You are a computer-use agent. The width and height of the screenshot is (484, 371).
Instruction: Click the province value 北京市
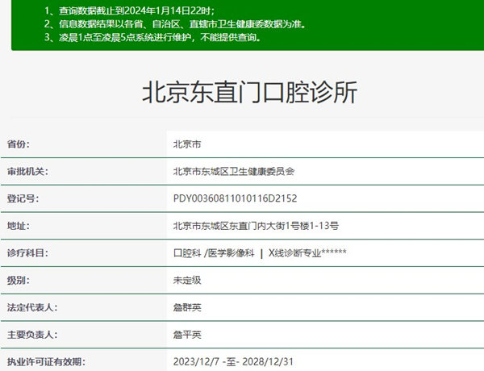(x=187, y=144)
